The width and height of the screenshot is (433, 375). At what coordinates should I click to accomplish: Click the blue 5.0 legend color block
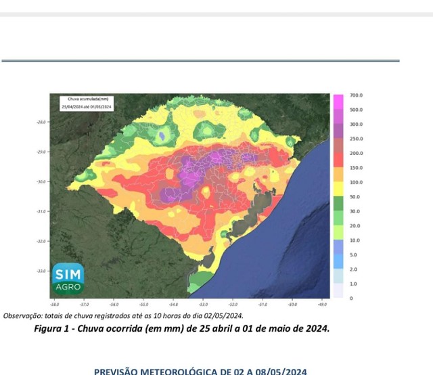338,247
